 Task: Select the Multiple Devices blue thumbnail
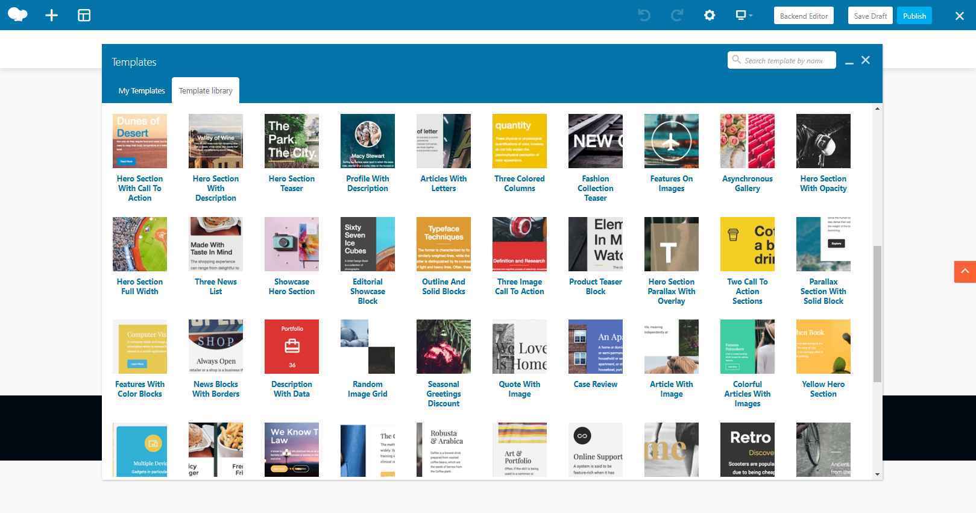pos(140,450)
